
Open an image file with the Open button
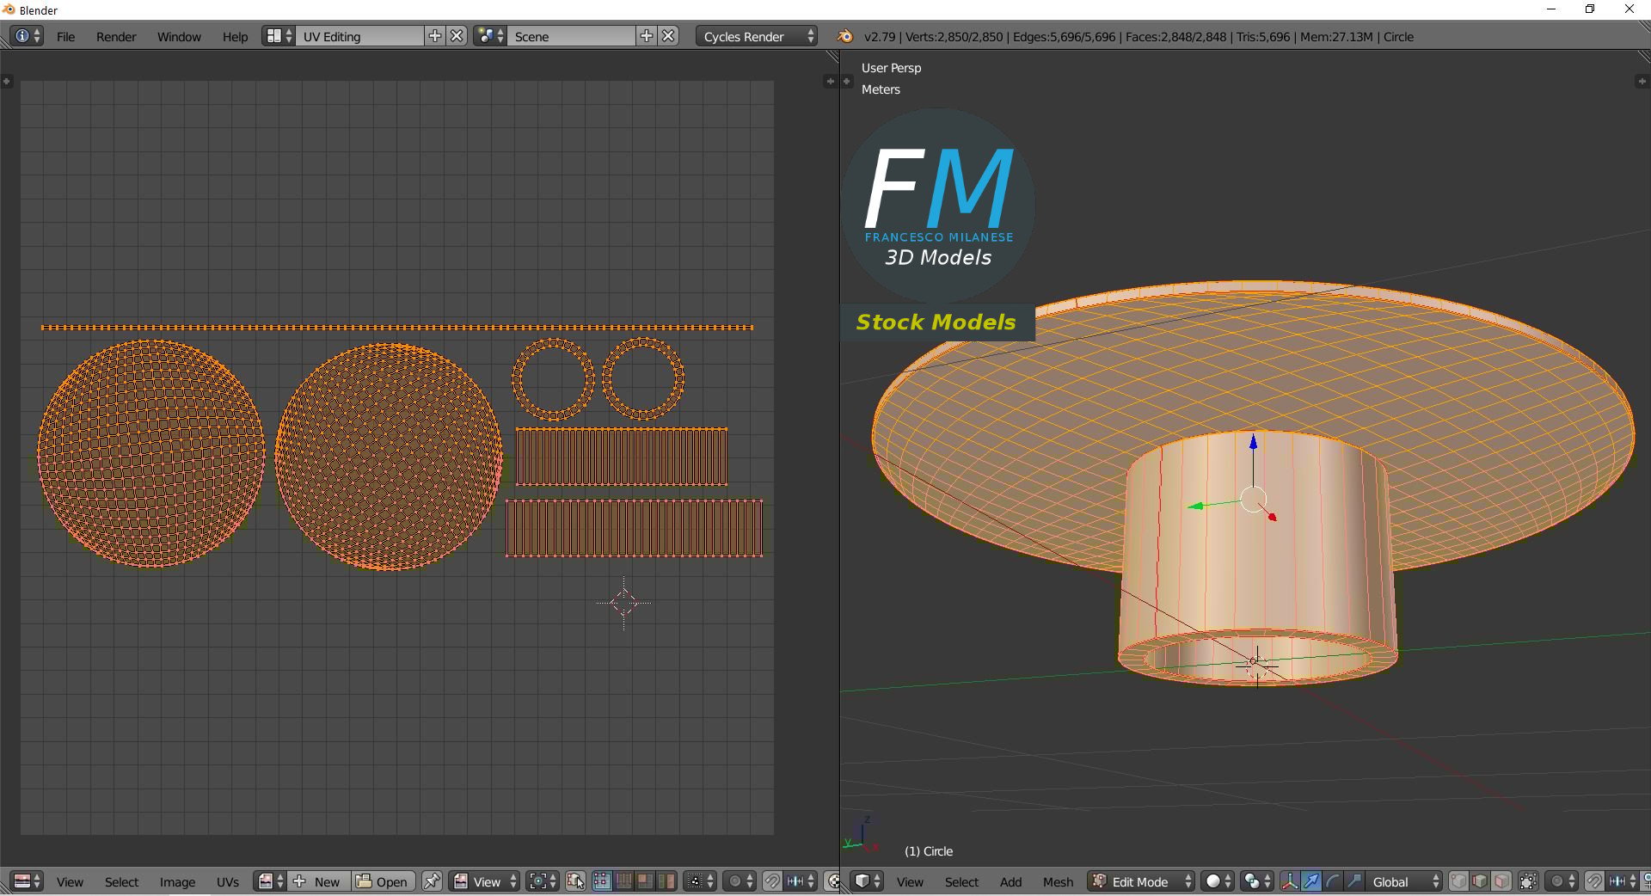[383, 881]
